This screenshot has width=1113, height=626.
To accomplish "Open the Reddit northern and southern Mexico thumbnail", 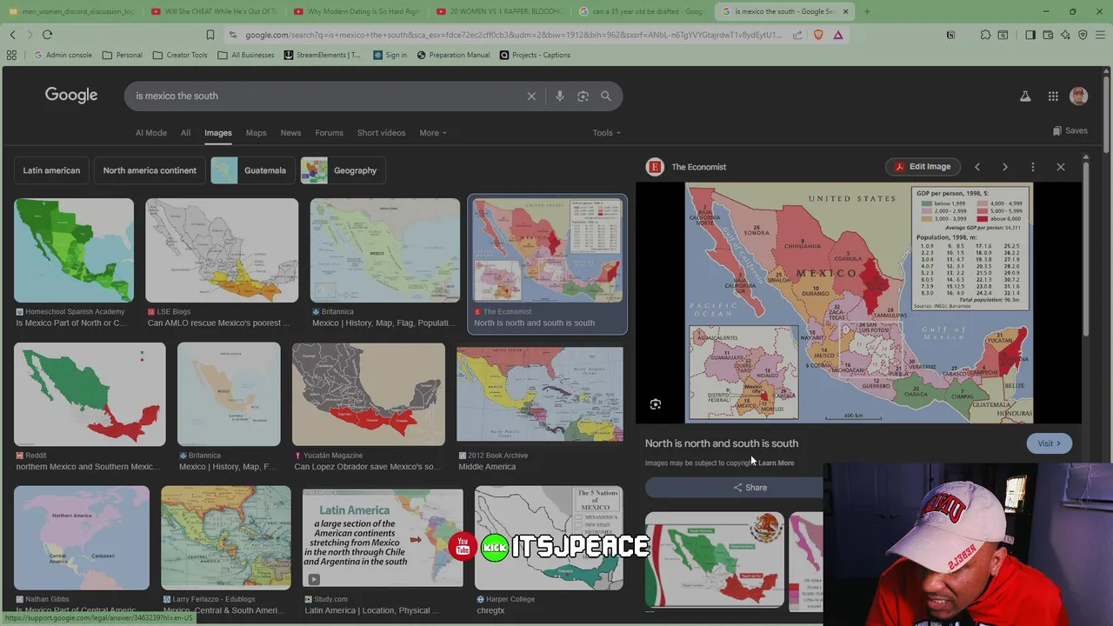I will (x=90, y=394).
